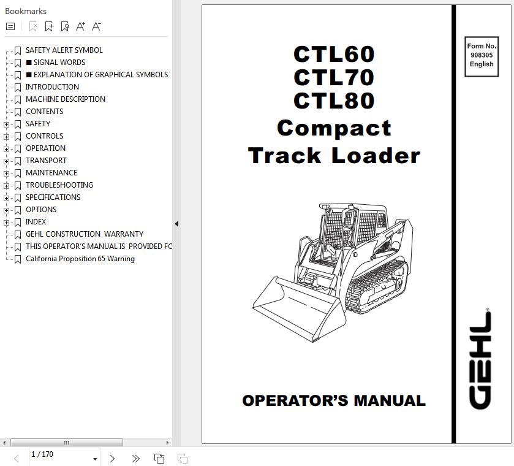Select the MAINTENANCE bookmark label
Viewport: 514px width, 466px height.
(51, 173)
